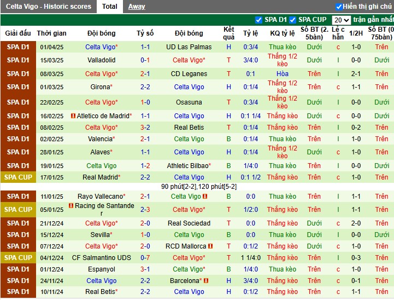The image size is (394, 300).
Task: Click the Hòa result in Leganes row
Action: (283, 74)
